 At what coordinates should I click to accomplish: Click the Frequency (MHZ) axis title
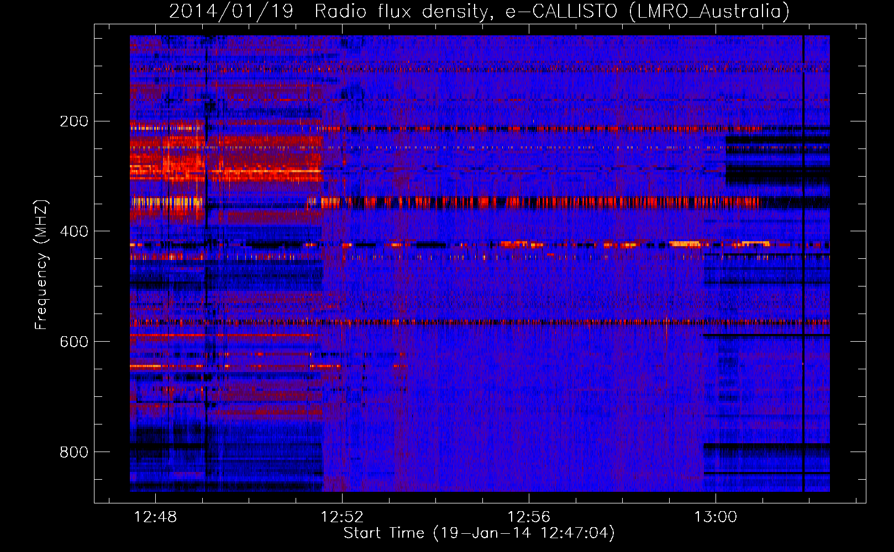pyautogui.click(x=41, y=264)
